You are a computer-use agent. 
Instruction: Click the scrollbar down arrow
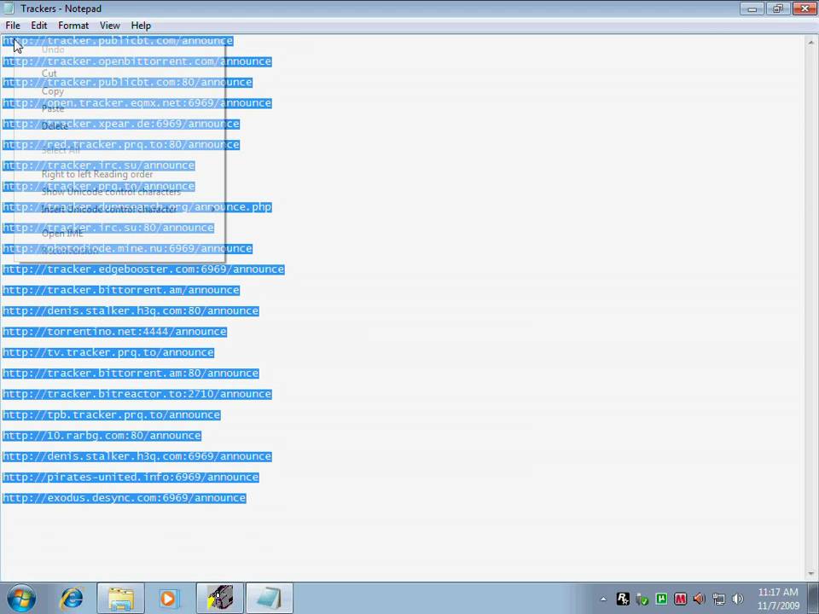coord(811,574)
